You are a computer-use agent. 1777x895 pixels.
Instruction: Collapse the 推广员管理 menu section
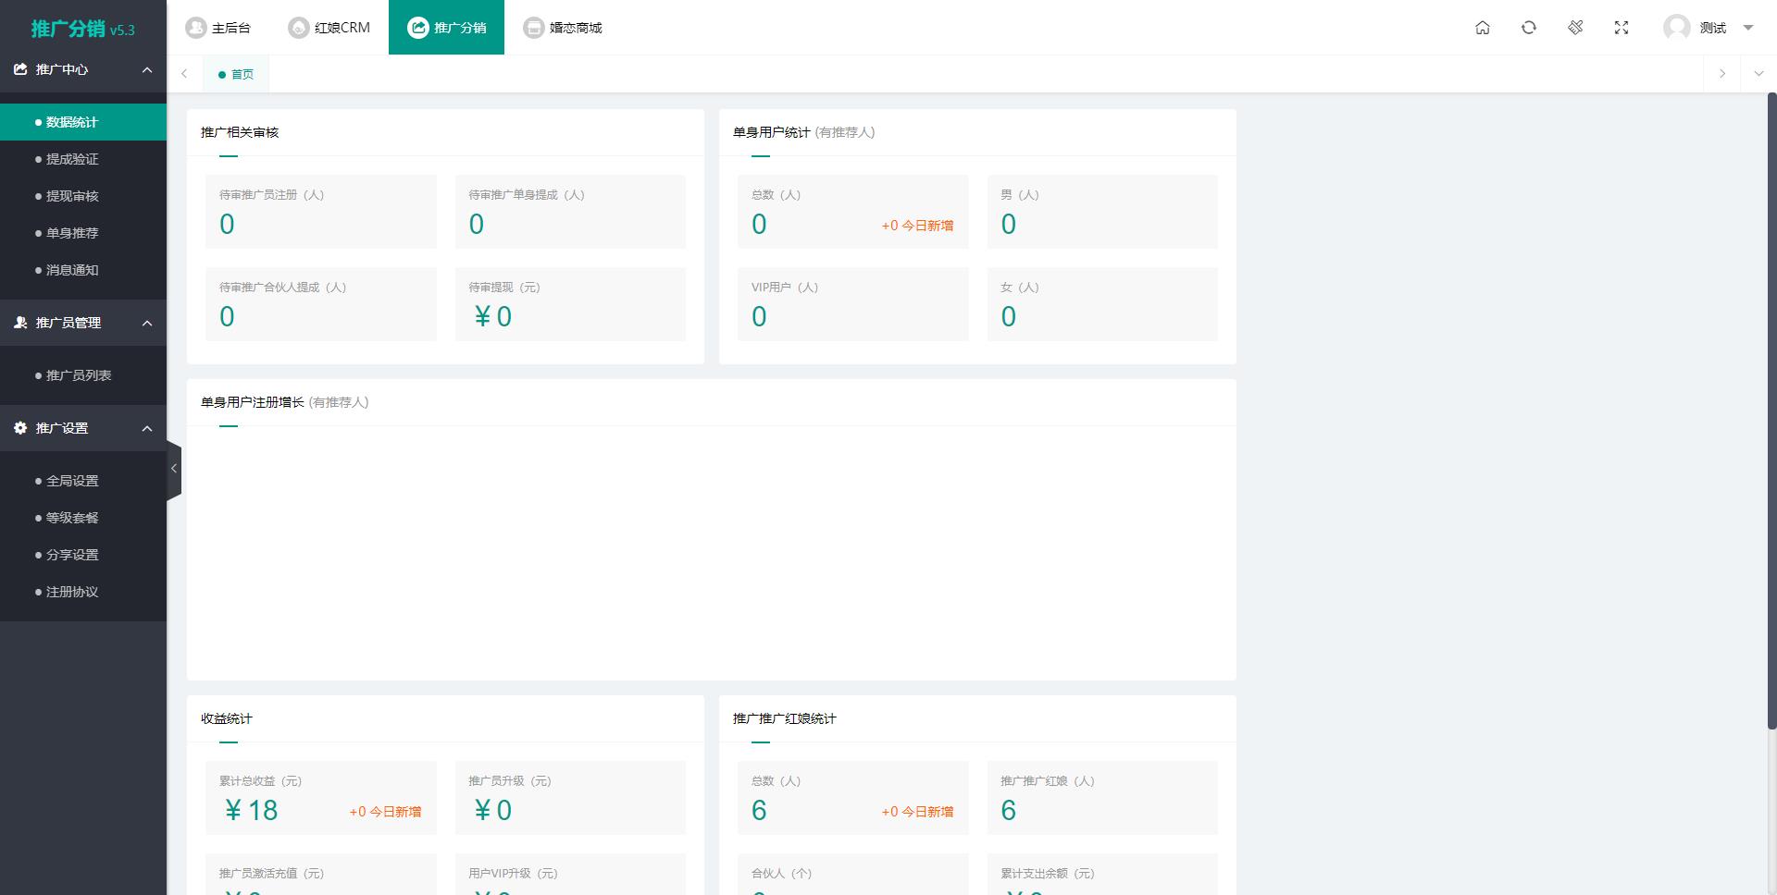(147, 324)
